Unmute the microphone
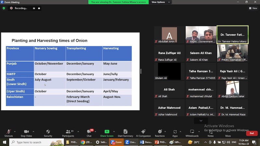The image size is (260, 146). tap(8, 133)
